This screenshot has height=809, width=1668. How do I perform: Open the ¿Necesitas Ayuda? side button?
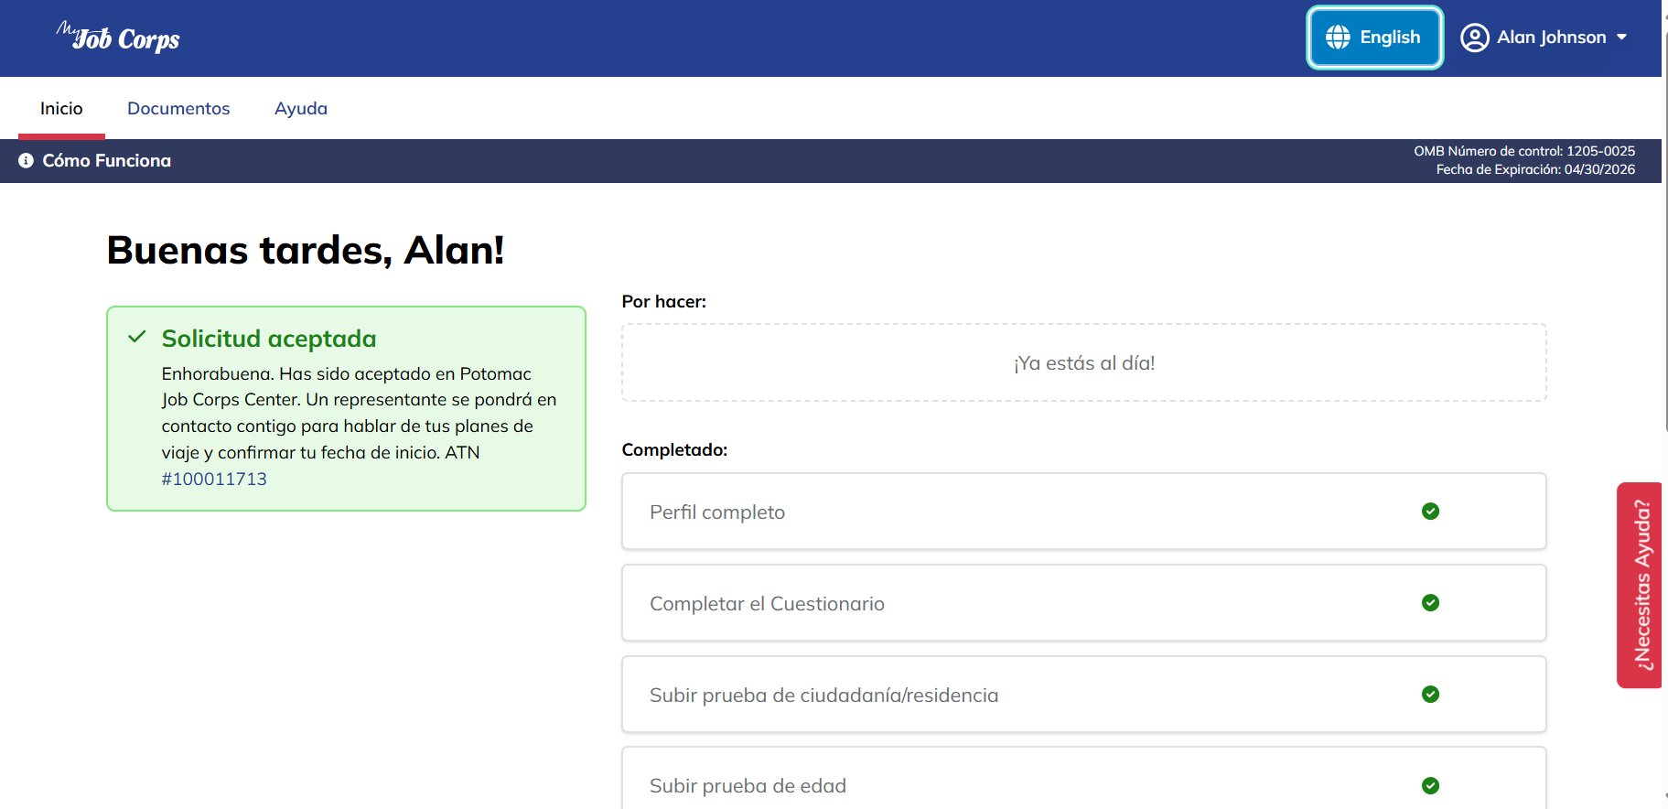[x=1641, y=585]
